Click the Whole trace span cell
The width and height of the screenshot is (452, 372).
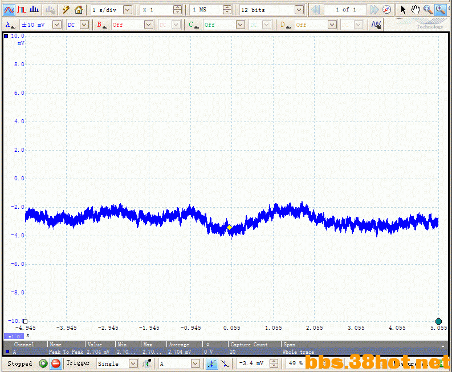(x=298, y=352)
